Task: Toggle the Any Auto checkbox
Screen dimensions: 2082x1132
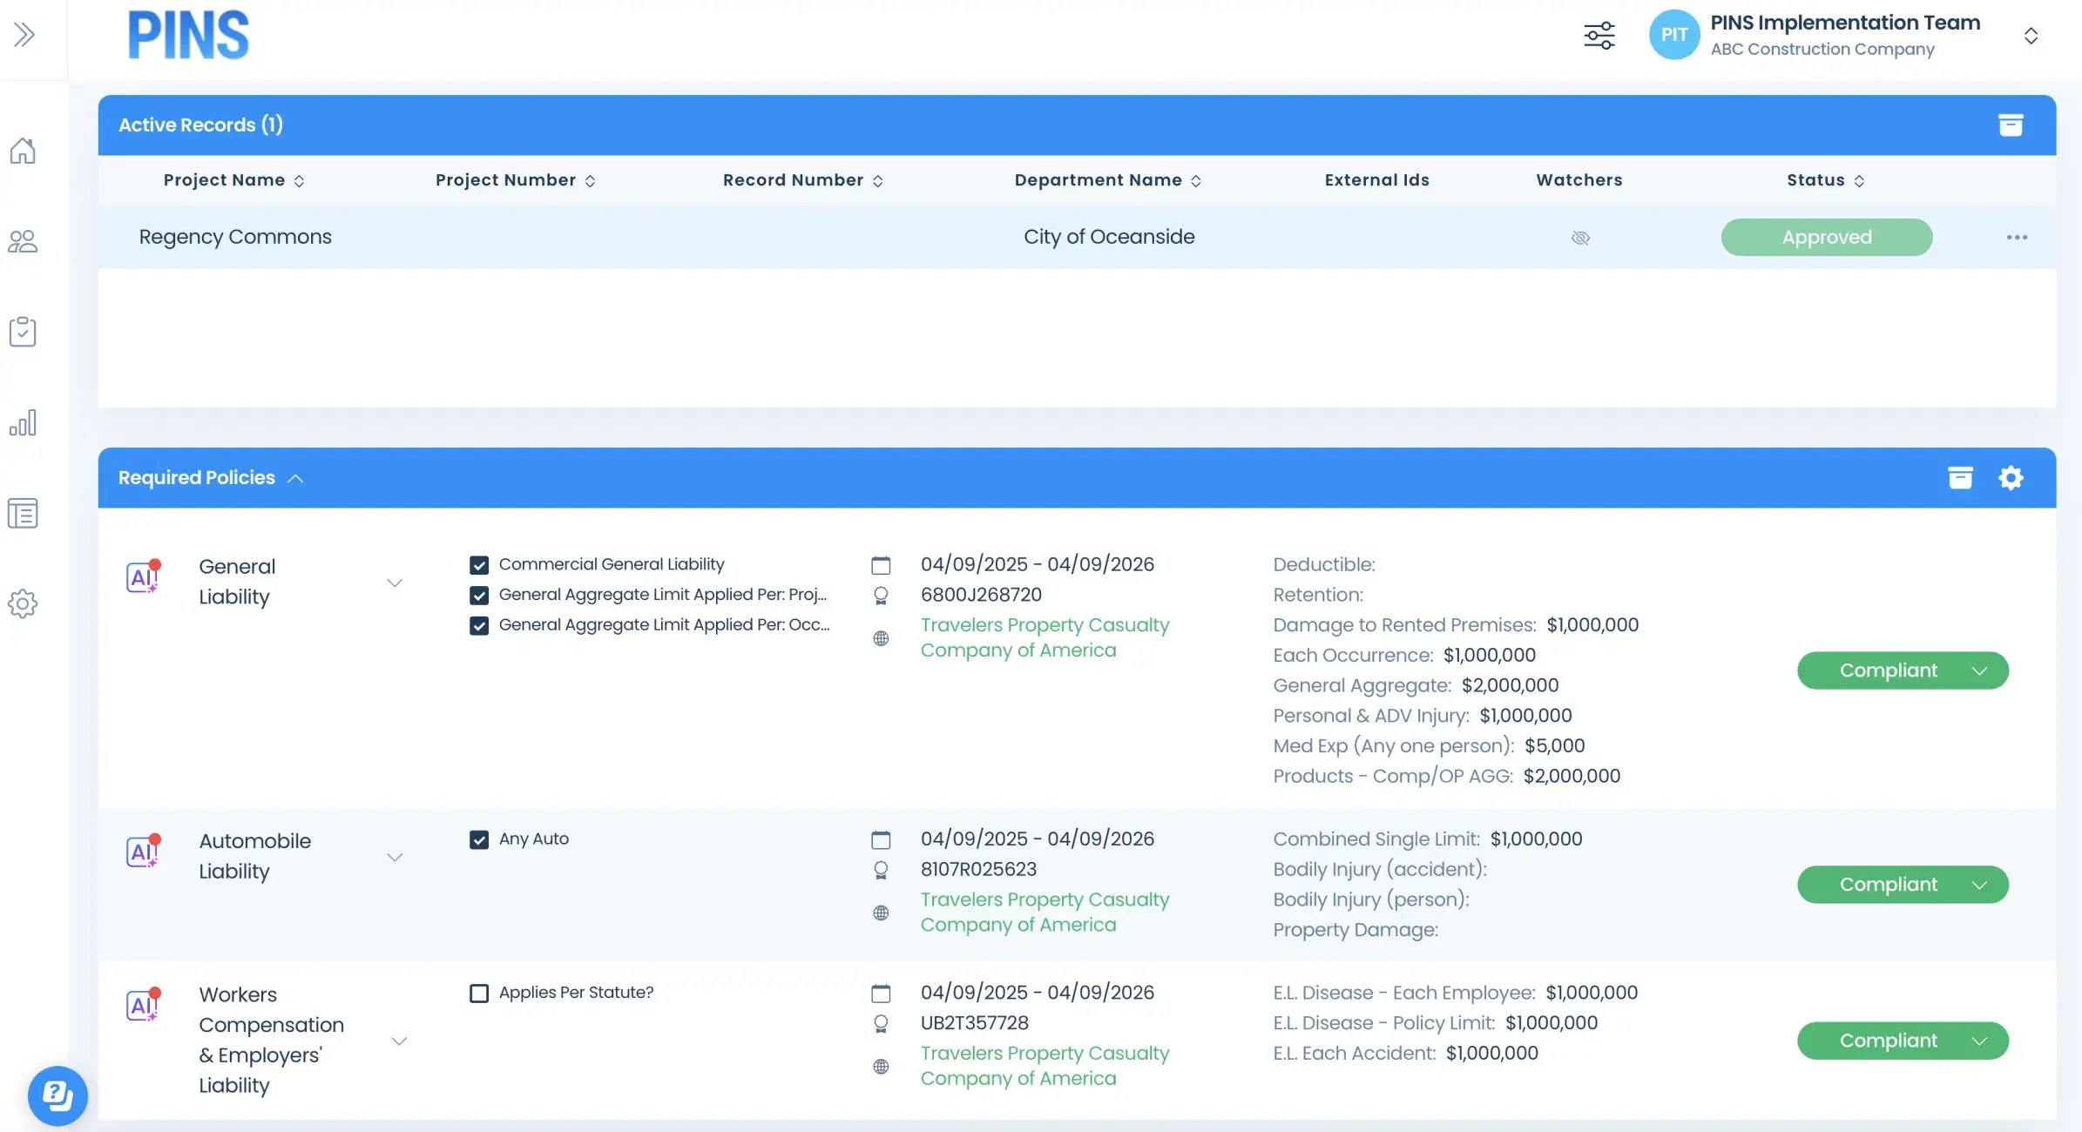Action: 479,839
